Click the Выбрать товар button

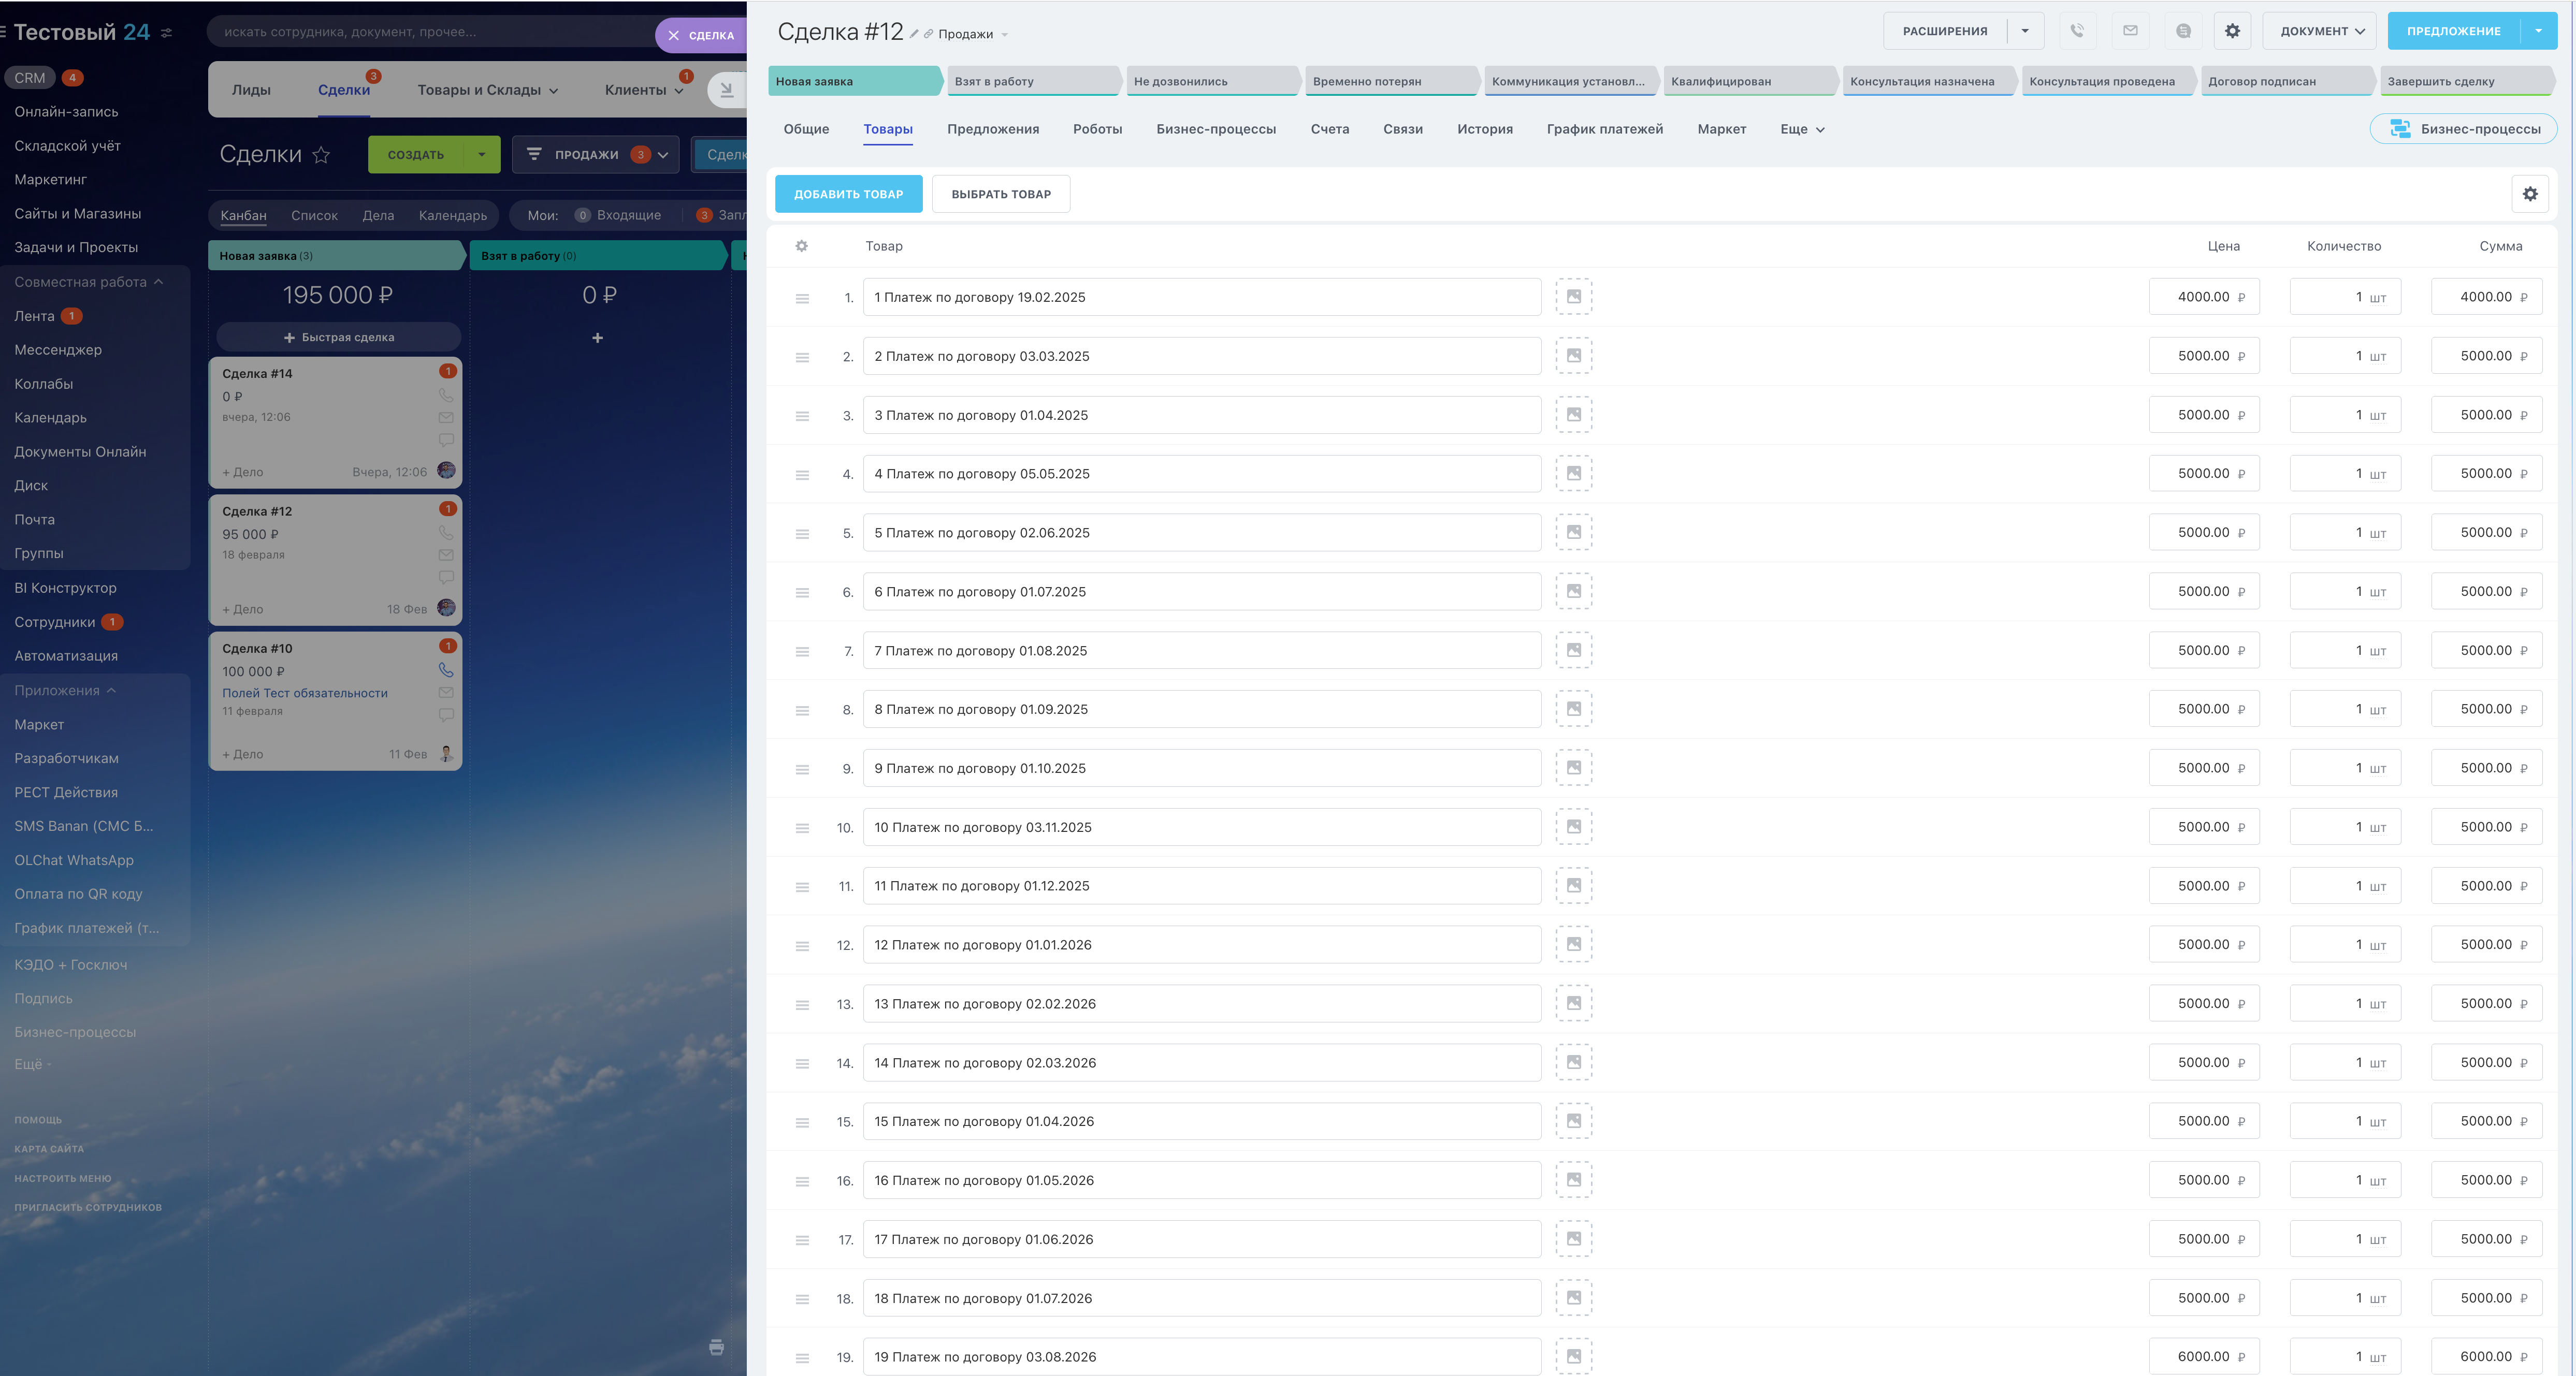click(x=1000, y=194)
